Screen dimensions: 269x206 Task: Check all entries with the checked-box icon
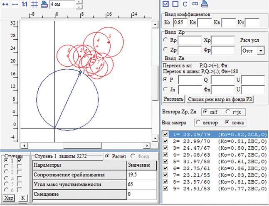coord(165,4)
